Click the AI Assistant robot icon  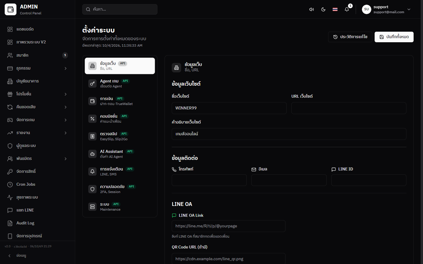click(93, 154)
